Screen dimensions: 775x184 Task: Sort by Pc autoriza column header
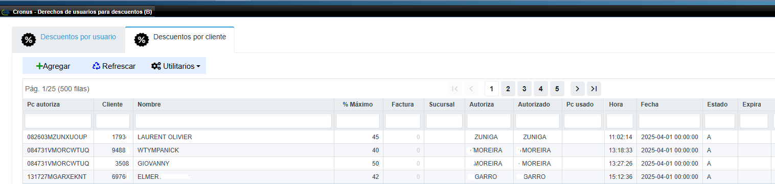point(58,104)
